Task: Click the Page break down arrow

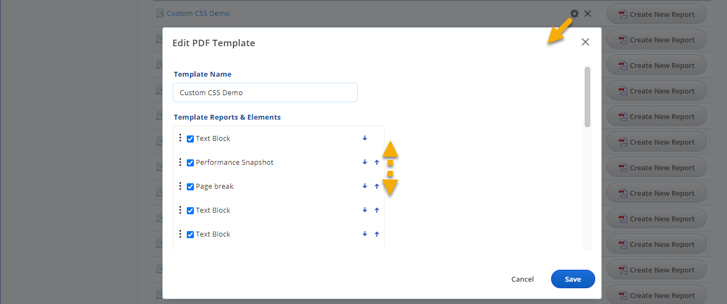Action: 365,186
